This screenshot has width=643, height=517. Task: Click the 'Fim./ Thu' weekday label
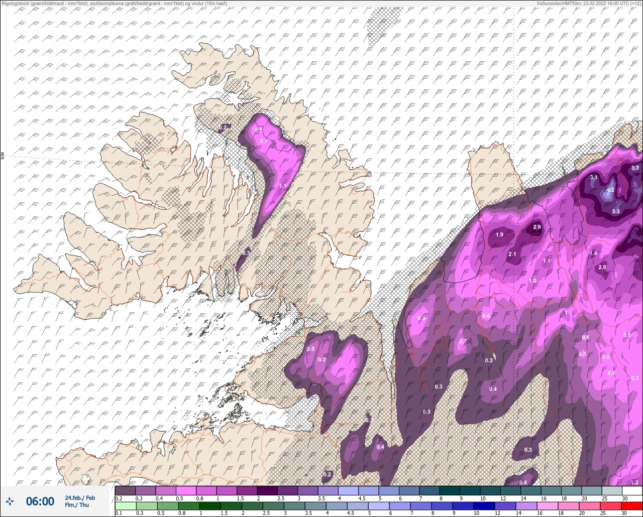77,505
